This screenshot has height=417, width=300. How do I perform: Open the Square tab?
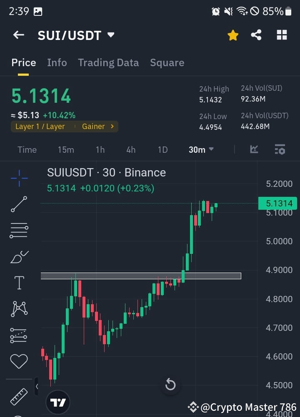167,63
